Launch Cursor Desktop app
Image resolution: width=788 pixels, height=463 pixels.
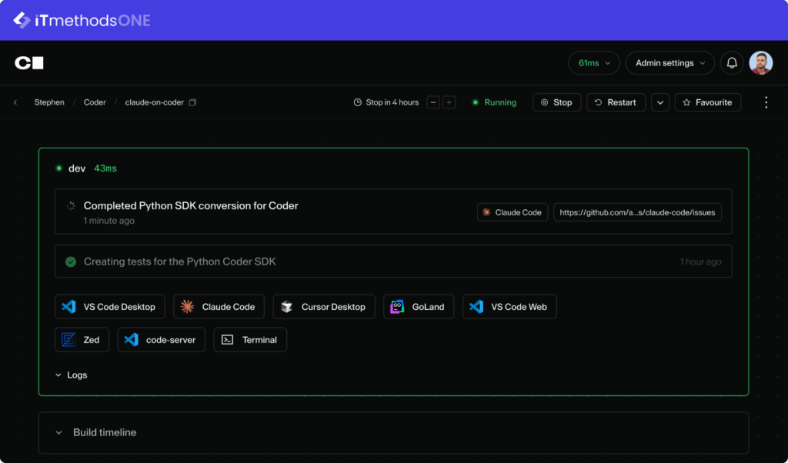(x=324, y=307)
